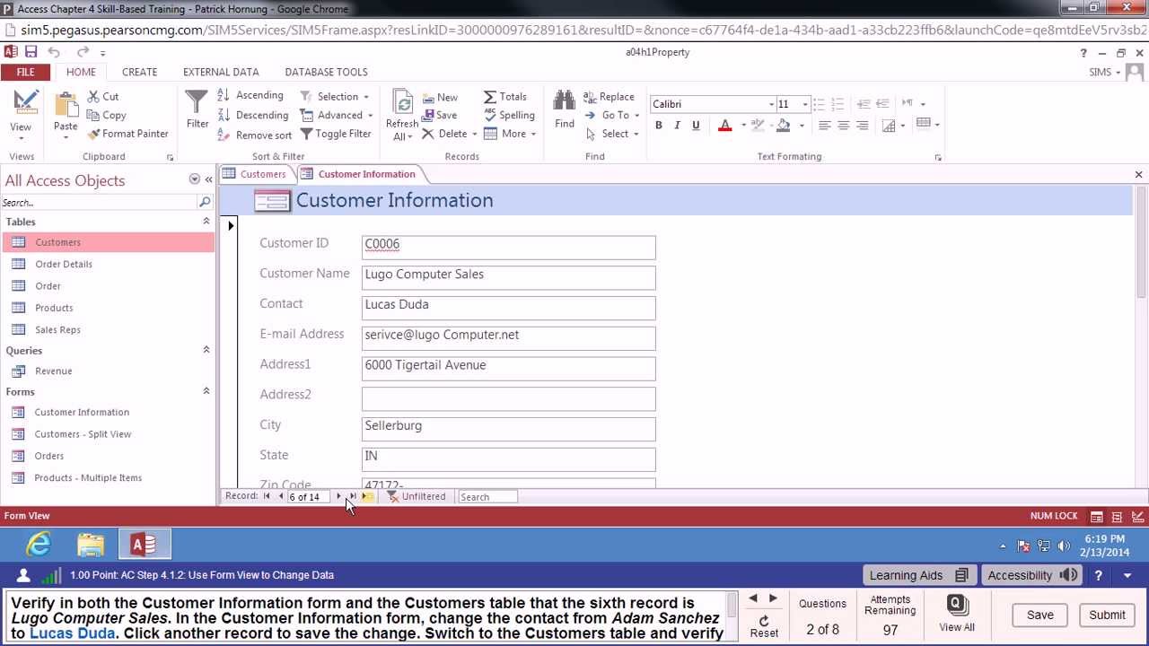Go to the previous record arrow
This screenshot has height=646, width=1149.
[281, 496]
